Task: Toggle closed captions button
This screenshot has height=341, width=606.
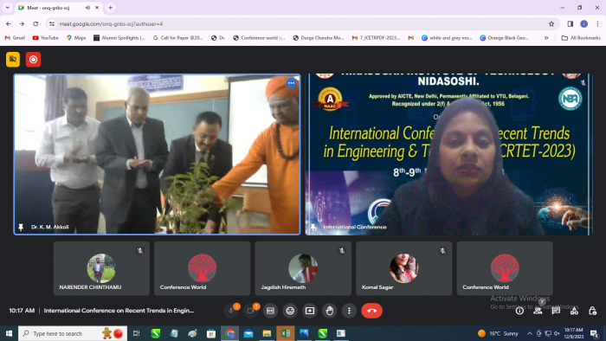Action: click(270, 311)
